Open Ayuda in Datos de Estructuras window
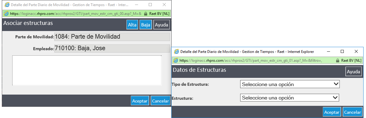This screenshot has height=118, width=366. point(354,72)
